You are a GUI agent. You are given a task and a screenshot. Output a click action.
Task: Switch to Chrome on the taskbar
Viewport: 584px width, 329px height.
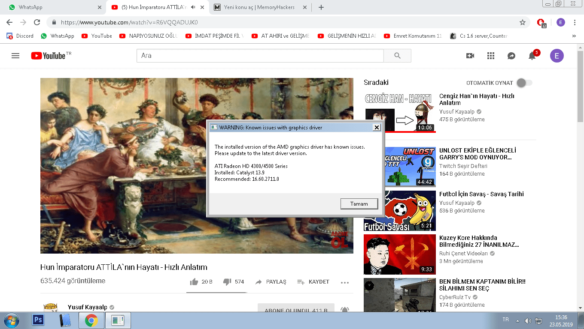(x=91, y=320)
